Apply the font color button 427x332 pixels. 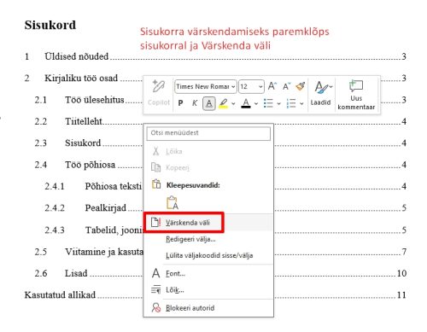coord(246,103)
